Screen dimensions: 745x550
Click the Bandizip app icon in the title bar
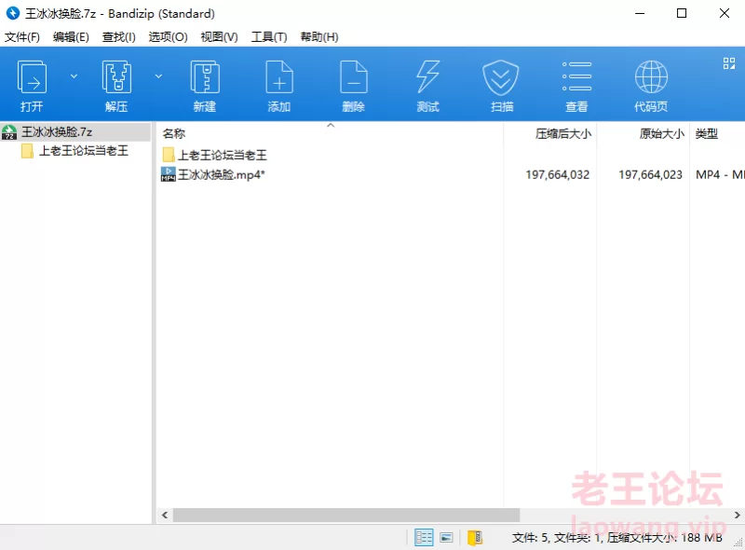point(13,13)
